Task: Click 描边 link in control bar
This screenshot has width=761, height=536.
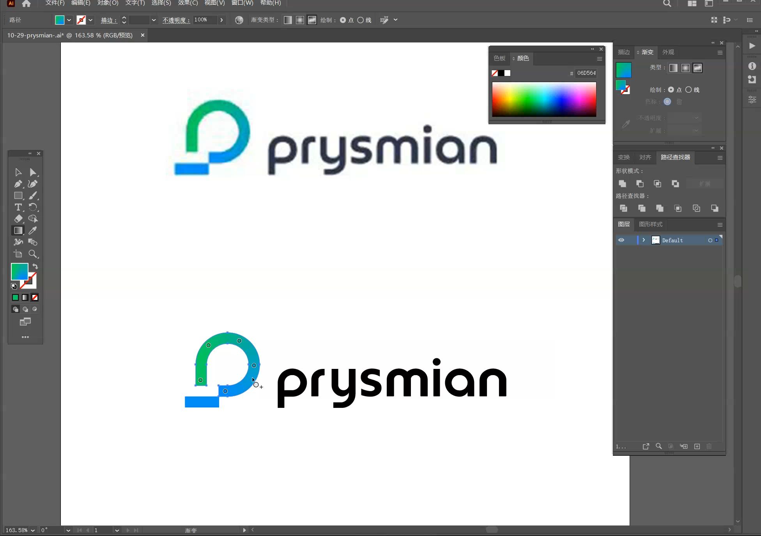Action: (109, 20)
